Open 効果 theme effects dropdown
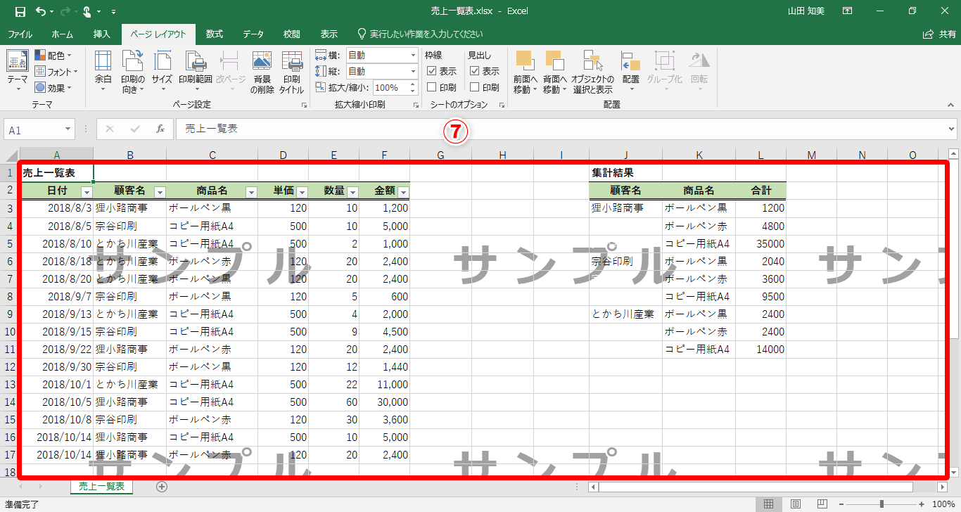Image resolution: width=961 pixels, height=512 pixels. coord(52,87)
